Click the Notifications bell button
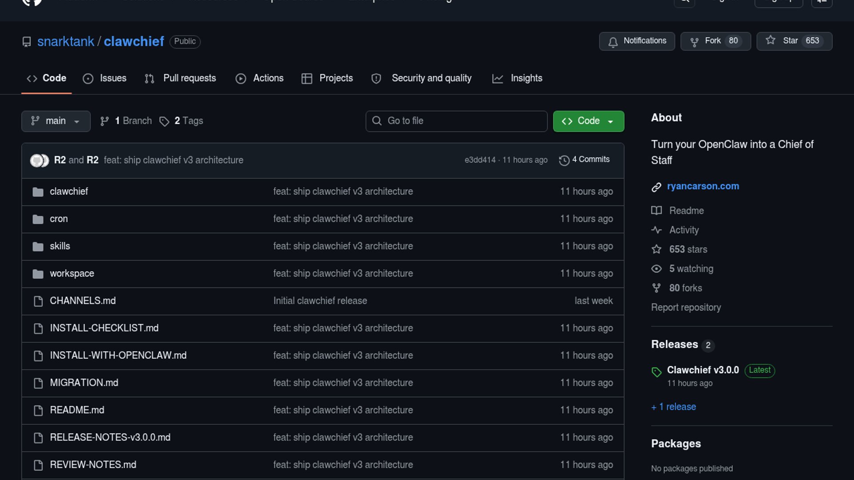This screenshot has width=854, height=480. click(x=636, y=41)
